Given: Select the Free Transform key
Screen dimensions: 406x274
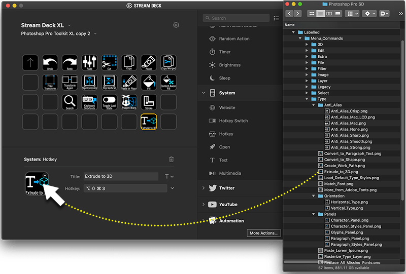Looking at the screenshot, I should (x=50, y=82).
